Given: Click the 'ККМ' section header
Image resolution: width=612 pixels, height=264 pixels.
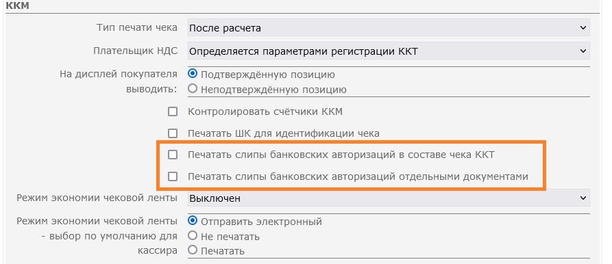Looking at the screenshot, I should (x=18, y=6).
